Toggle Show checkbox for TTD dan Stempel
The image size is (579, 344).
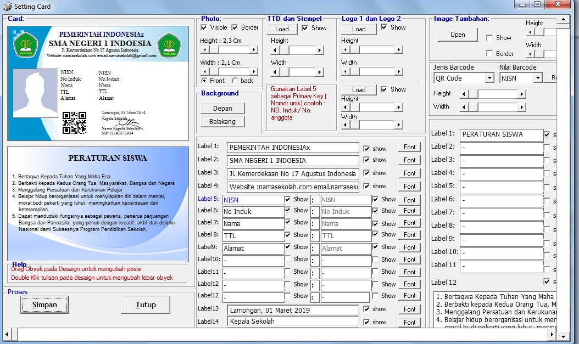tap(305, 27)
